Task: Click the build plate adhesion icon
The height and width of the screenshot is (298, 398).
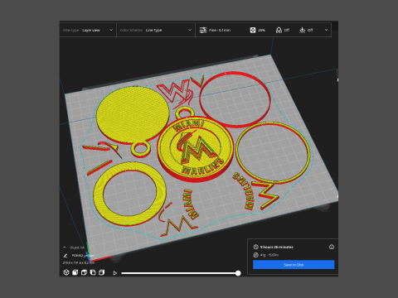Action: tap(303, 30)
